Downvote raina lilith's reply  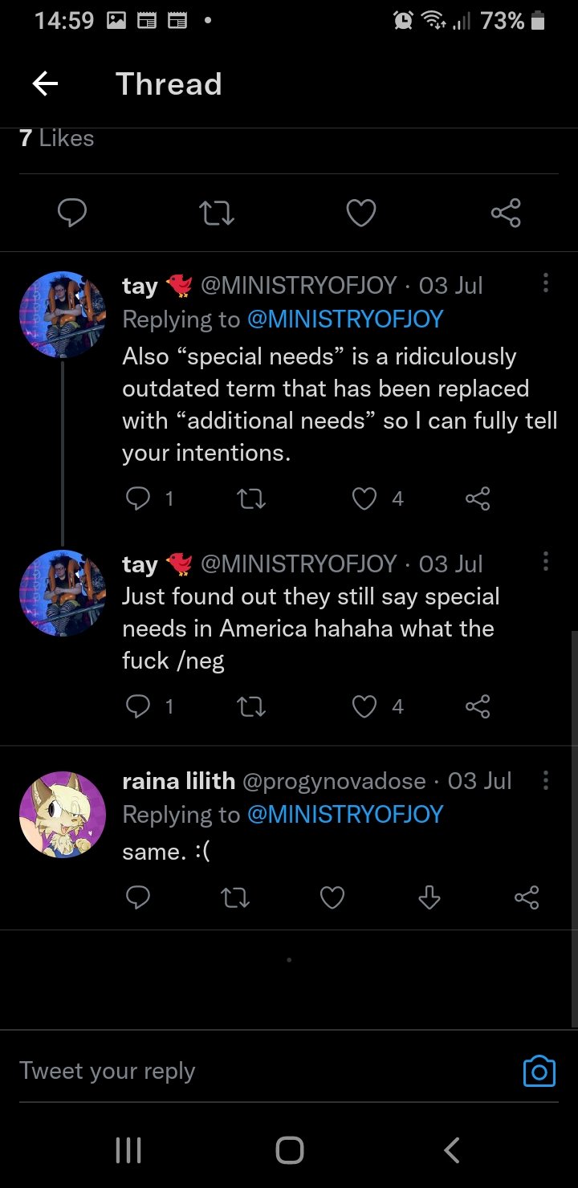[429, 897]
